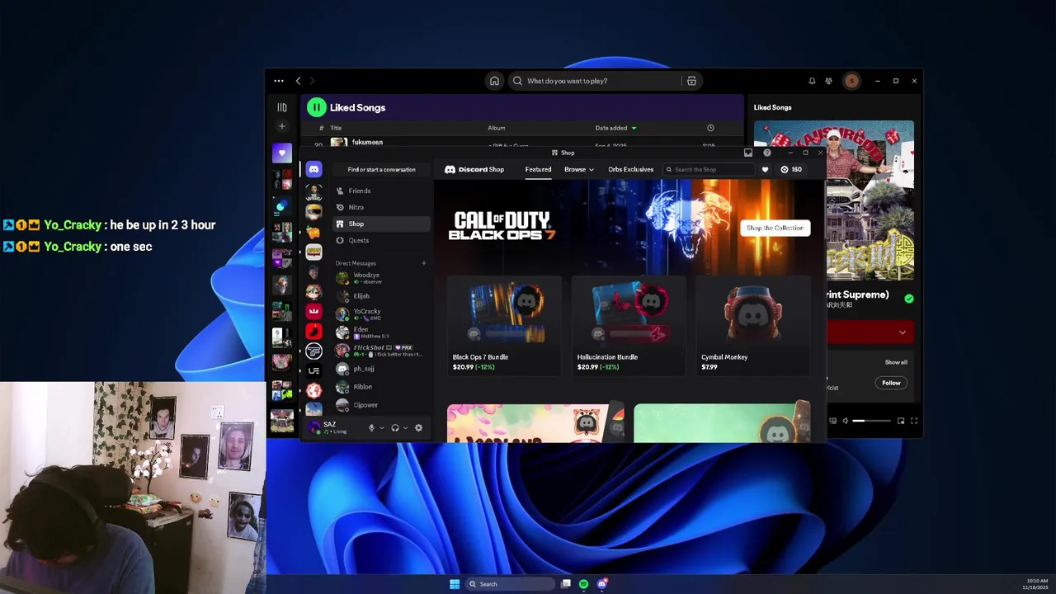Viewport: 1056px width, 594px height.
Task: Open direct message with ph_sajj
Action: [382, 369]
